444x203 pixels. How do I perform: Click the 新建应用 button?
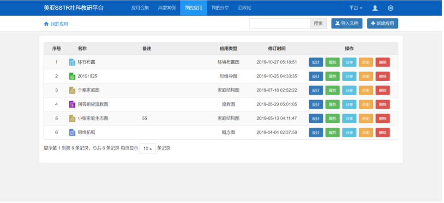tap(383, 24)
